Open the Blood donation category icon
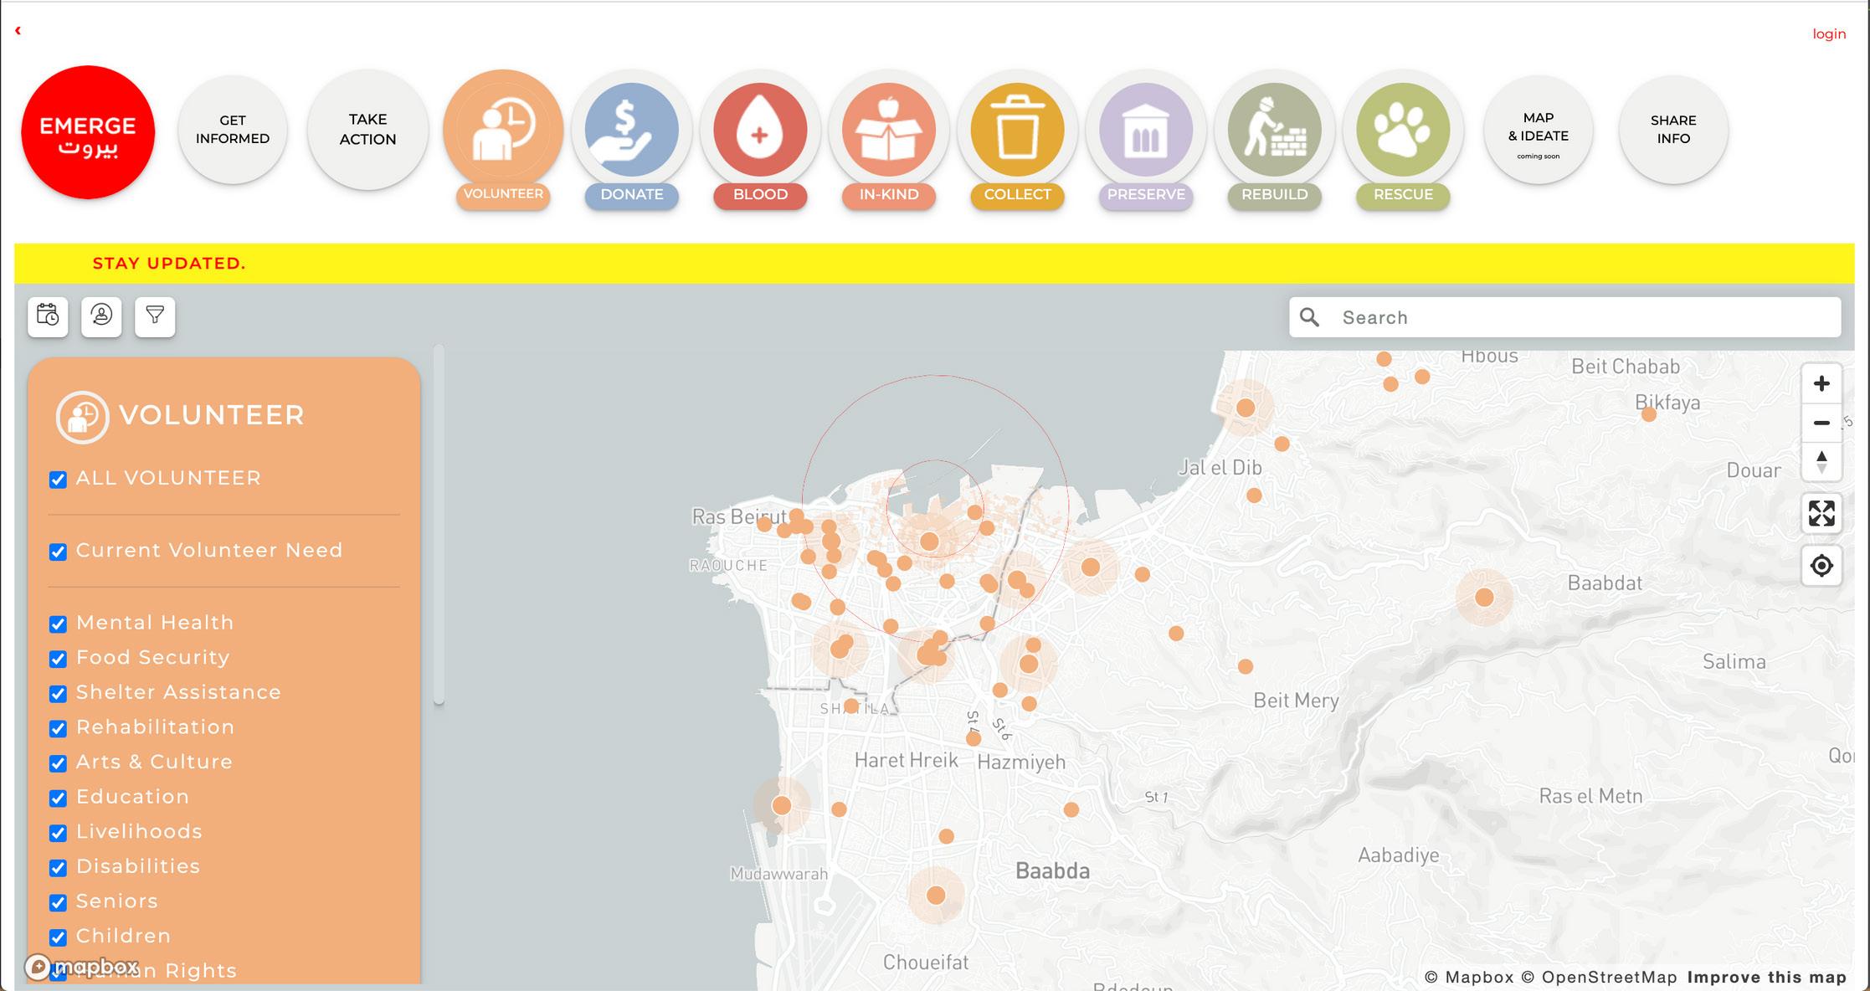This screenshot has height=991, width=1870. click(760, 131)
